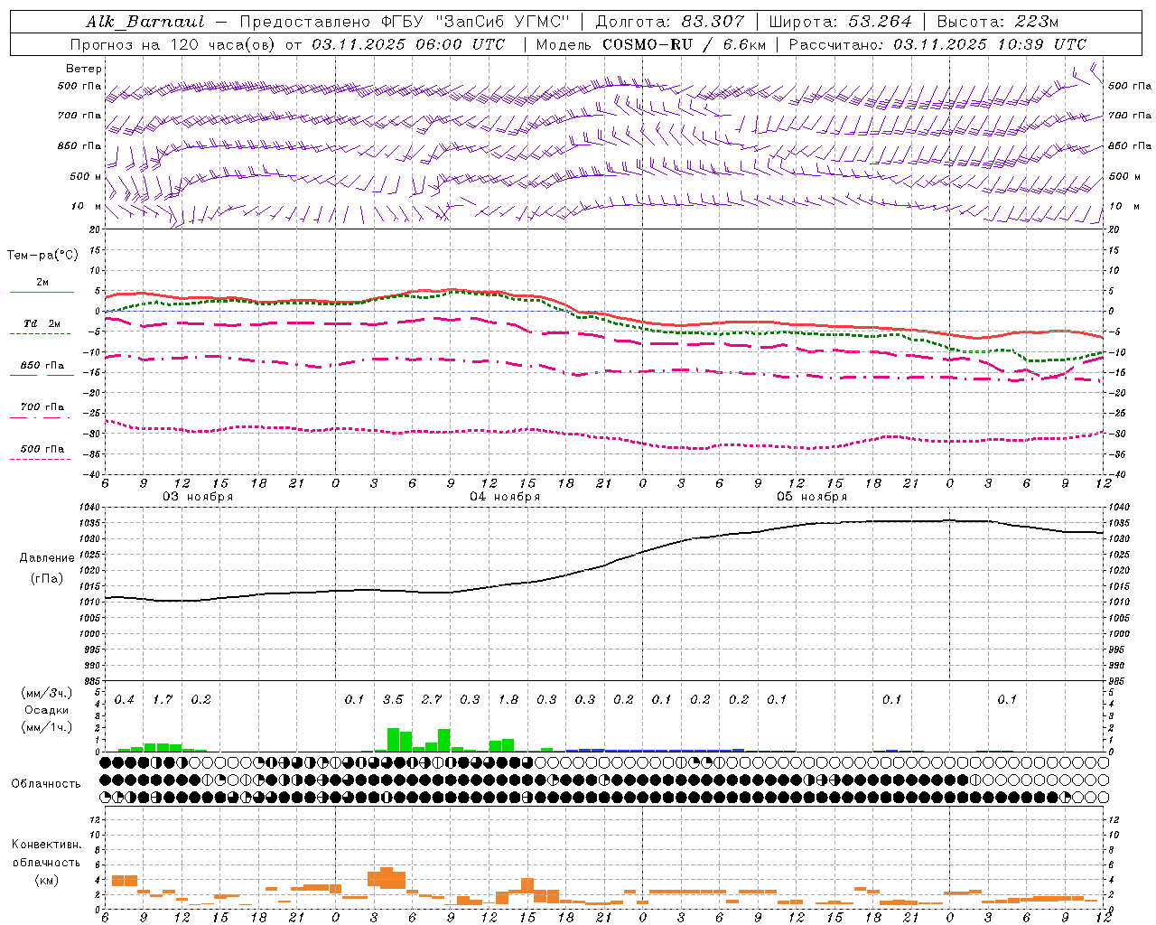The image size is (1156, 925).
Task: Click the Тем-ра(°C) axis label
Action: [42, 255]
